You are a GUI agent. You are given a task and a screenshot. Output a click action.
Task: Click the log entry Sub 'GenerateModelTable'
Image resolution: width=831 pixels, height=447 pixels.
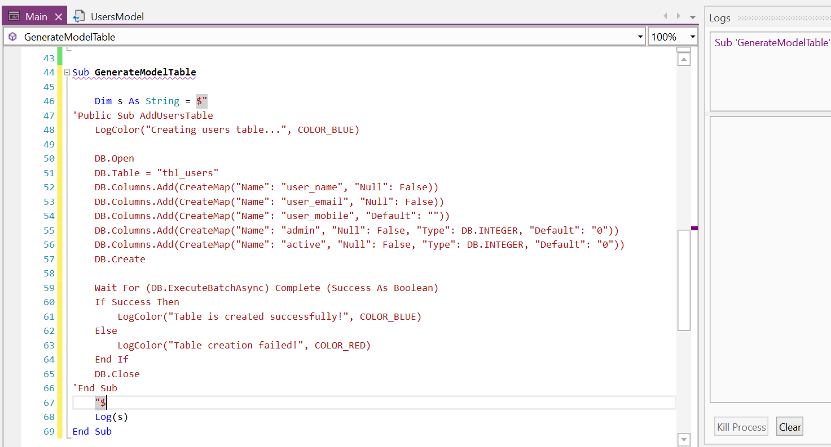click(x=772, y=42)
